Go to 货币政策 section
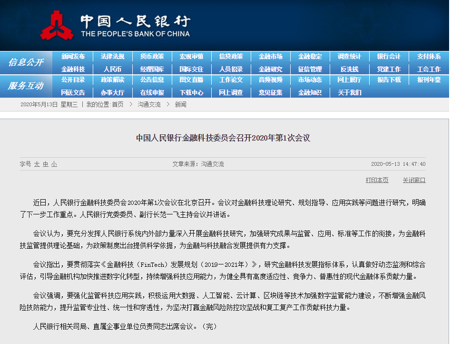This screenshot has height=344, width=451. [152, 57]
